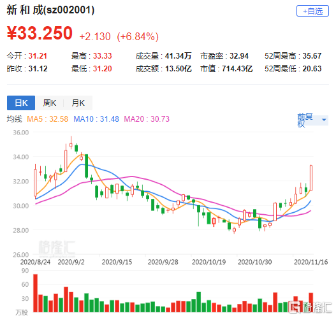Click the 市值 value 714.43亿

click(x=237, y=69)
